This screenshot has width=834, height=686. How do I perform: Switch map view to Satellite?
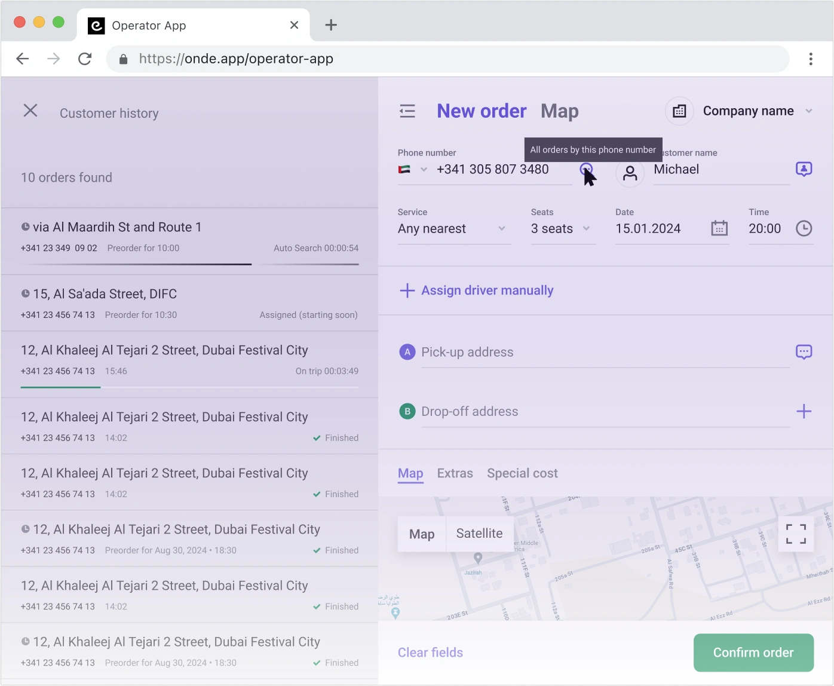pos(479,534)
